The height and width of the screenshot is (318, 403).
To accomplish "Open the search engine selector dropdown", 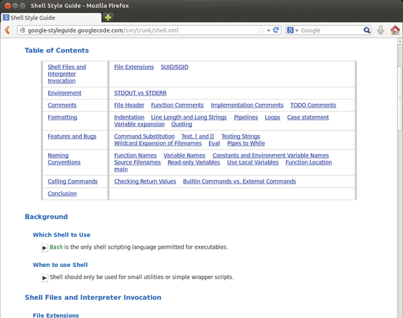I will tap(292, 30).
